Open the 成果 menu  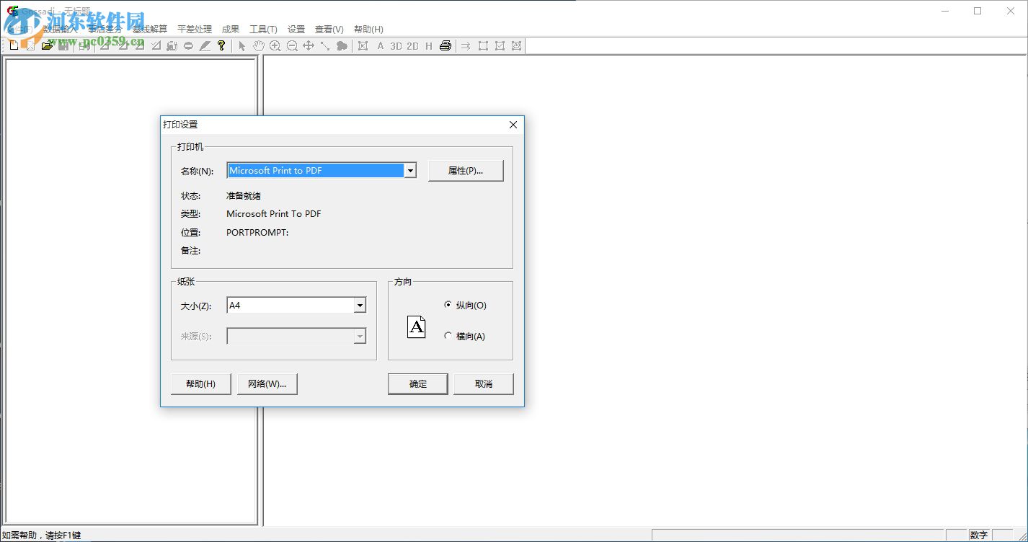pyautogui.click(x=231, y=30)
